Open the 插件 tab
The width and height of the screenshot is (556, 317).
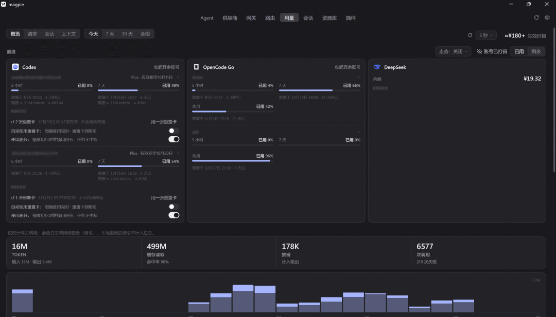click(351, 18)
